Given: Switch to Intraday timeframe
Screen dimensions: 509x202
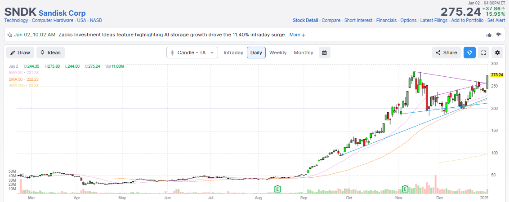Looking at the screenshot, I should (233, 53).
